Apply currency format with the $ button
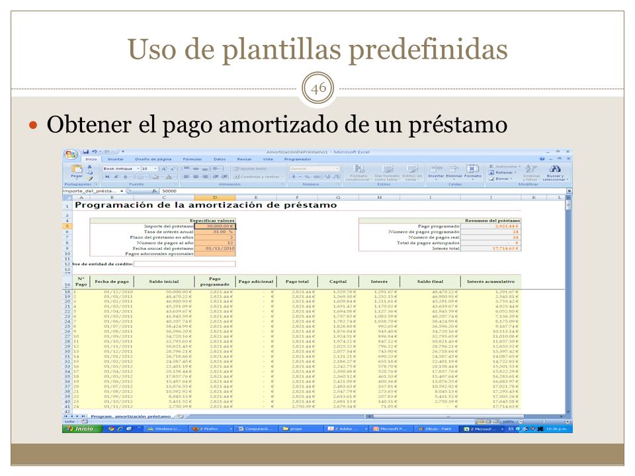 pyautogui.click(x=294, y=177)
